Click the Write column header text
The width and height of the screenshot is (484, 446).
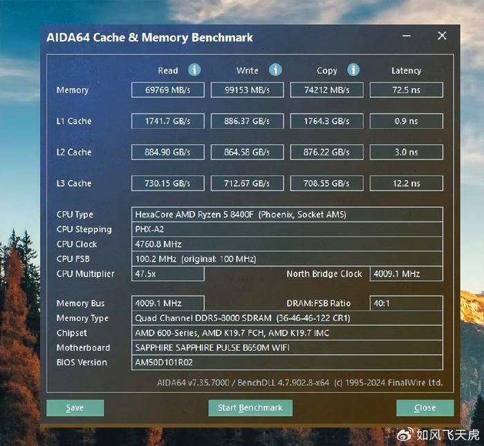(x=248, y=70)
